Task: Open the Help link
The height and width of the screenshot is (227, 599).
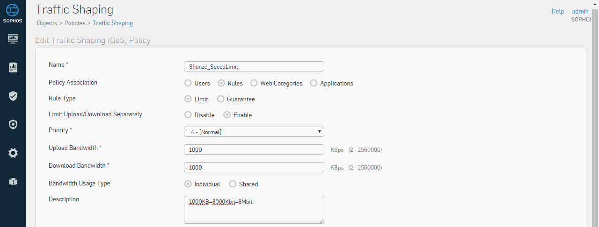Action: click(558, 11)
